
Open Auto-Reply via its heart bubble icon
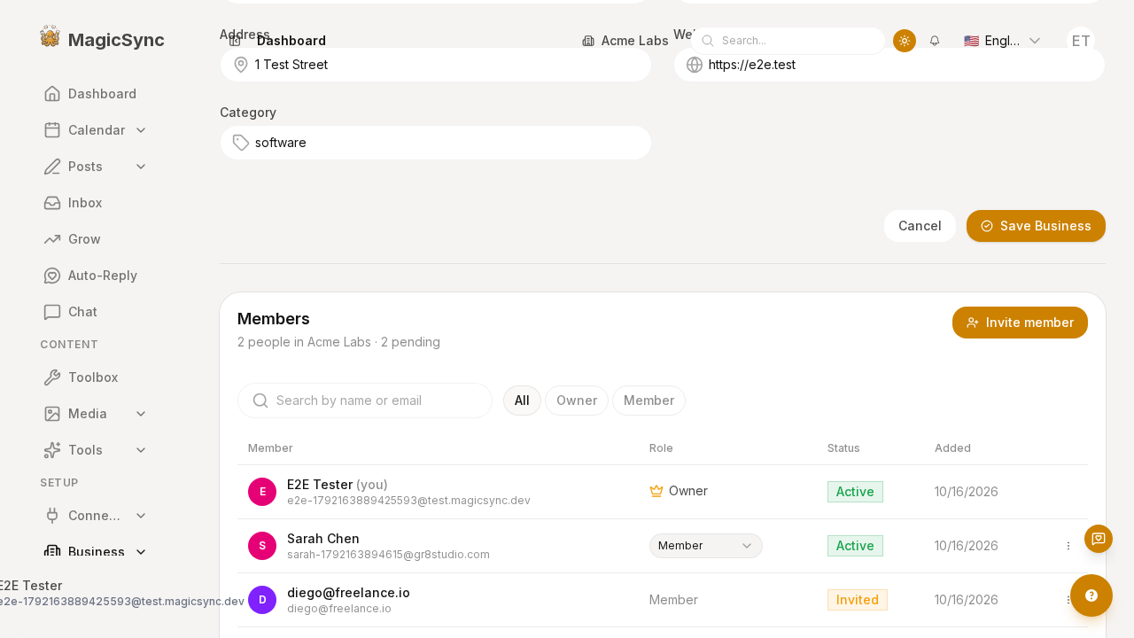coord(52,276)
